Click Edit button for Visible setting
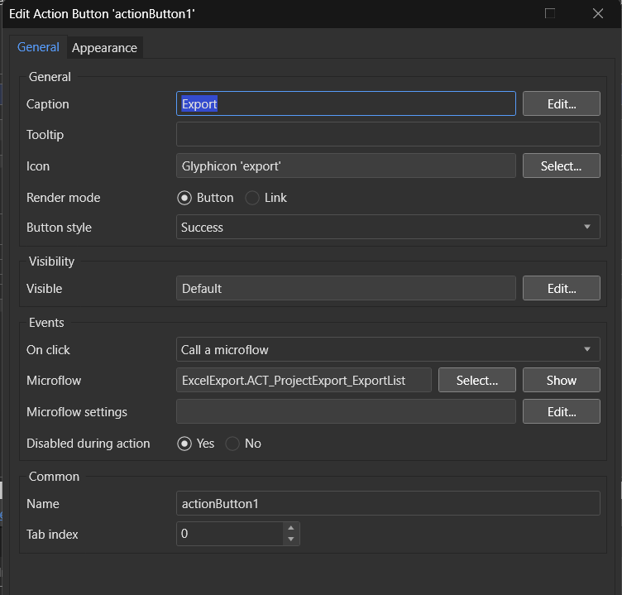This screenshot has height=595, width=622. point(561,288)
